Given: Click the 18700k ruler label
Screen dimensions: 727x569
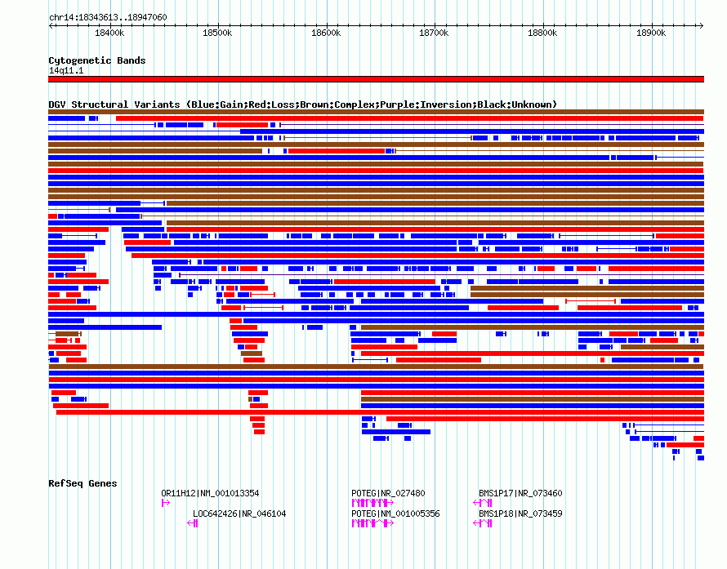Looking at the screenshot, I should click(x=434, y=33).
